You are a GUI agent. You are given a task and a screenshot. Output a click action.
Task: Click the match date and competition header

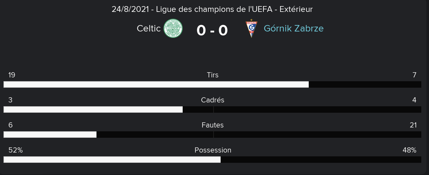point(212,9)
